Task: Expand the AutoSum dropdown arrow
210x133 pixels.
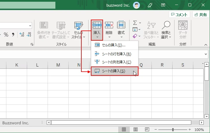Action: point(140,23)
